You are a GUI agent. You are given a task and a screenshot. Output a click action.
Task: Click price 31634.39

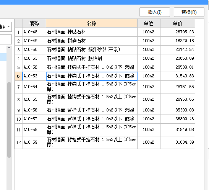(x=178, y=142)
